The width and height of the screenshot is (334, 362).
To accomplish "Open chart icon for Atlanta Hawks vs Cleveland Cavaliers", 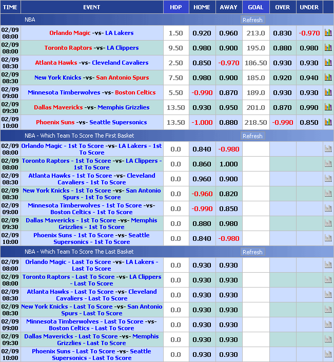I will pyautogui.click(x=328, y=63).
